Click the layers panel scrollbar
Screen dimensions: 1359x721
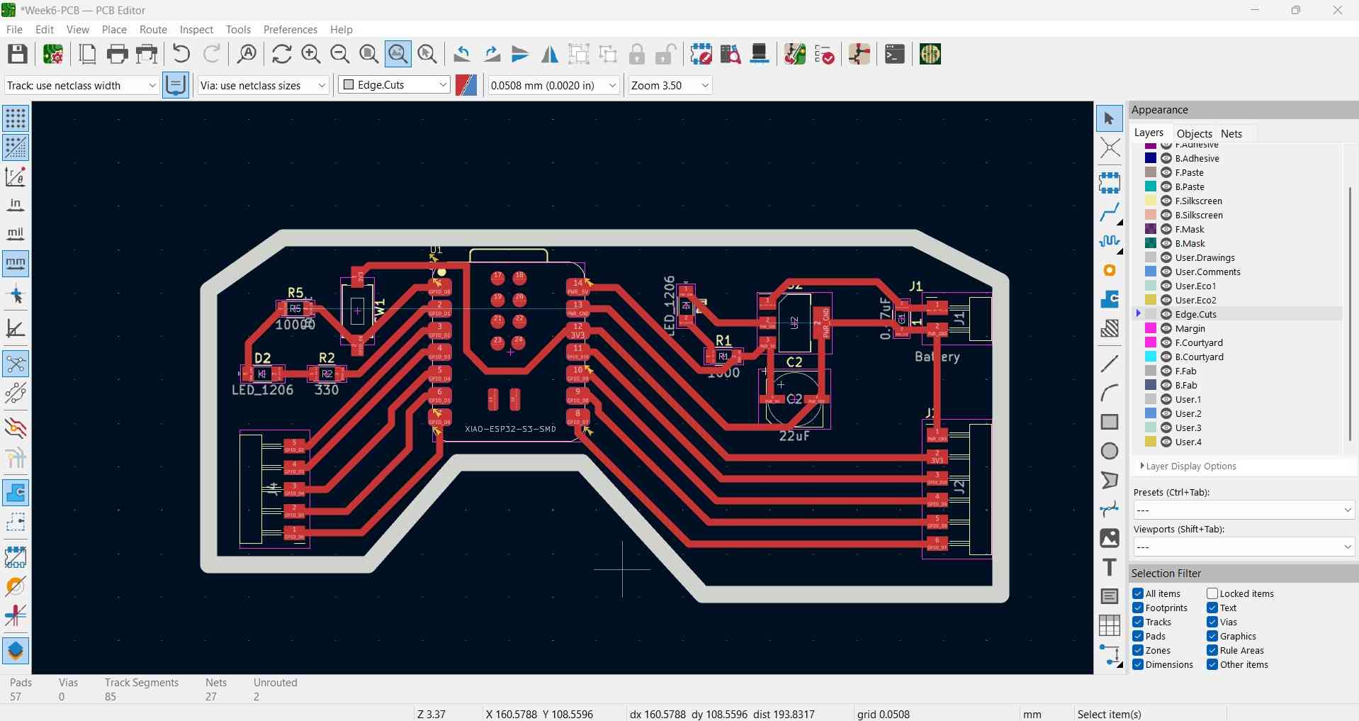1352,312
